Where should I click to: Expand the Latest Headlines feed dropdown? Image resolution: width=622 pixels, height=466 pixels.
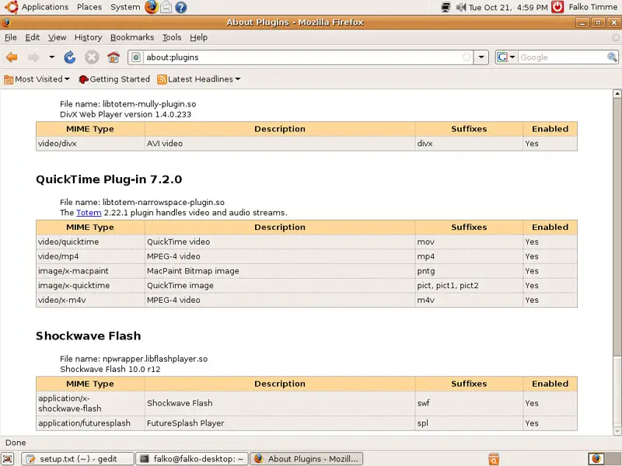[x=199, y=79]
